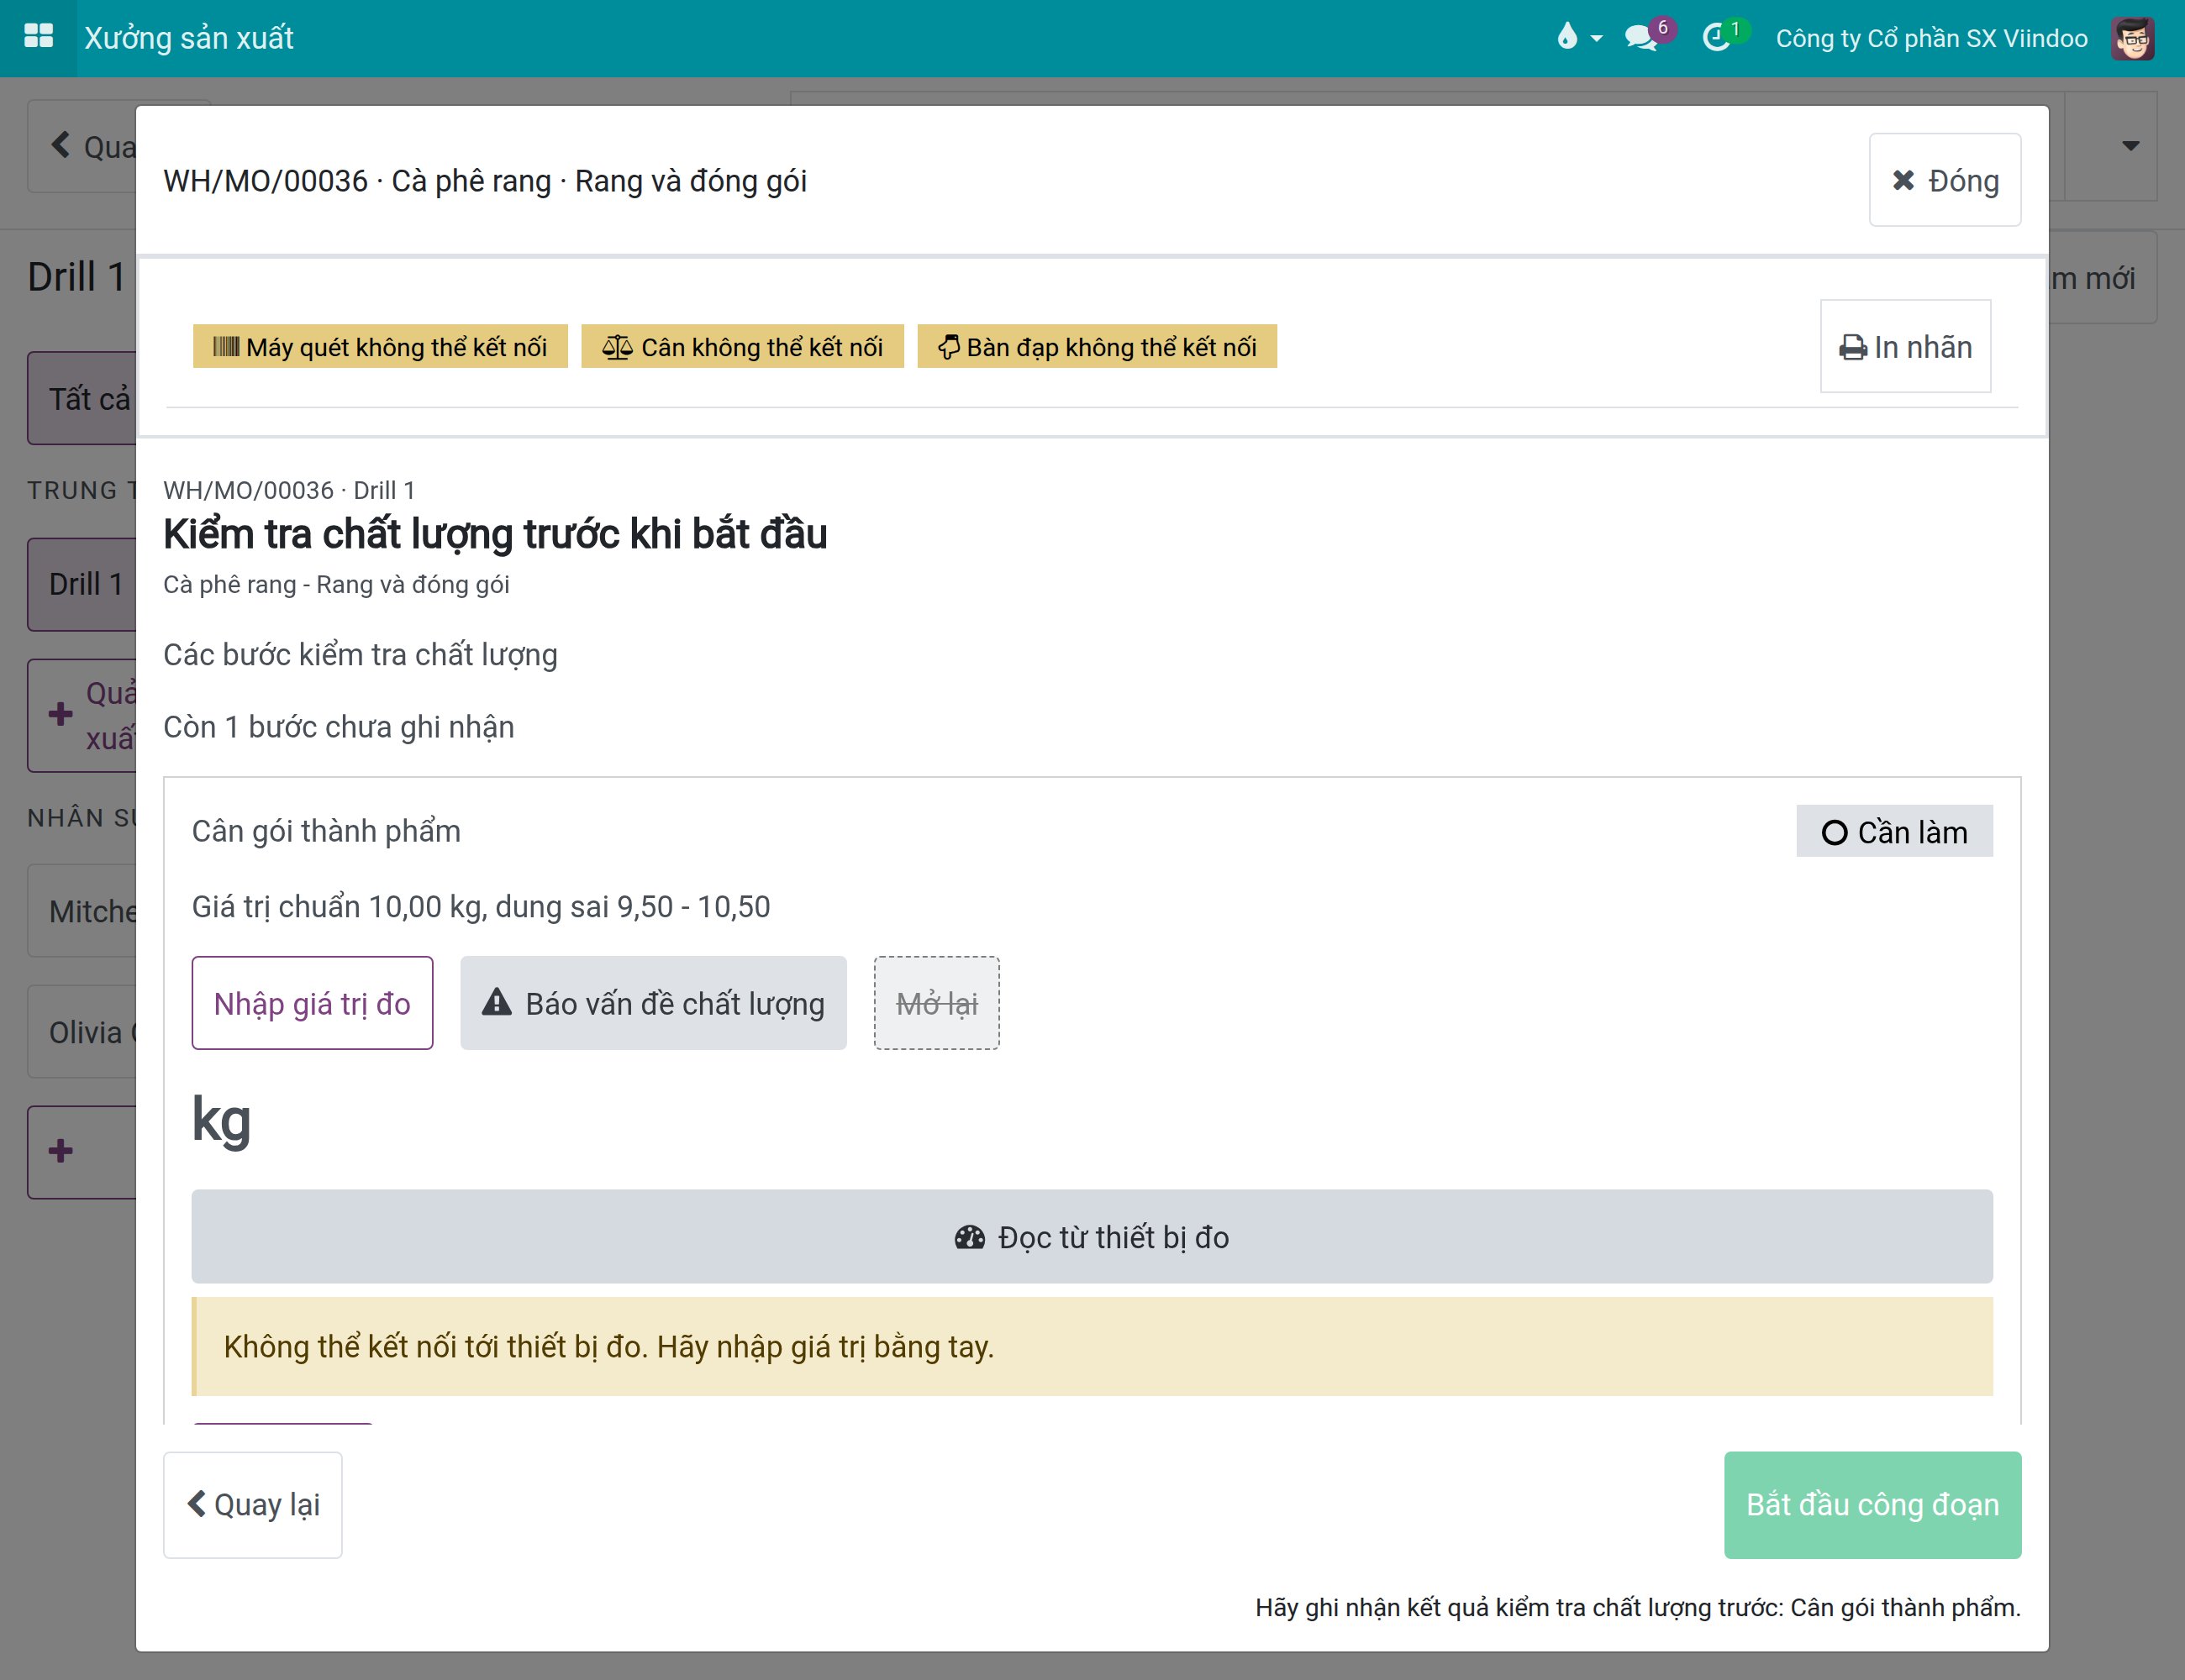Screen dimensions: 2185x1680
Task: Click Báo vấn đề chất lượng button
Action: pyautogui.click(x=653, y=1003)
